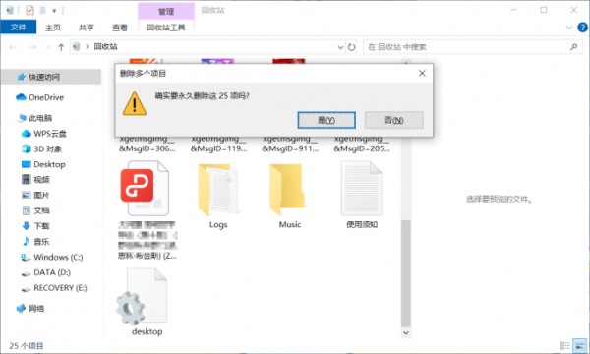Select the 管理 contextual tab

[x=166, y=11]
